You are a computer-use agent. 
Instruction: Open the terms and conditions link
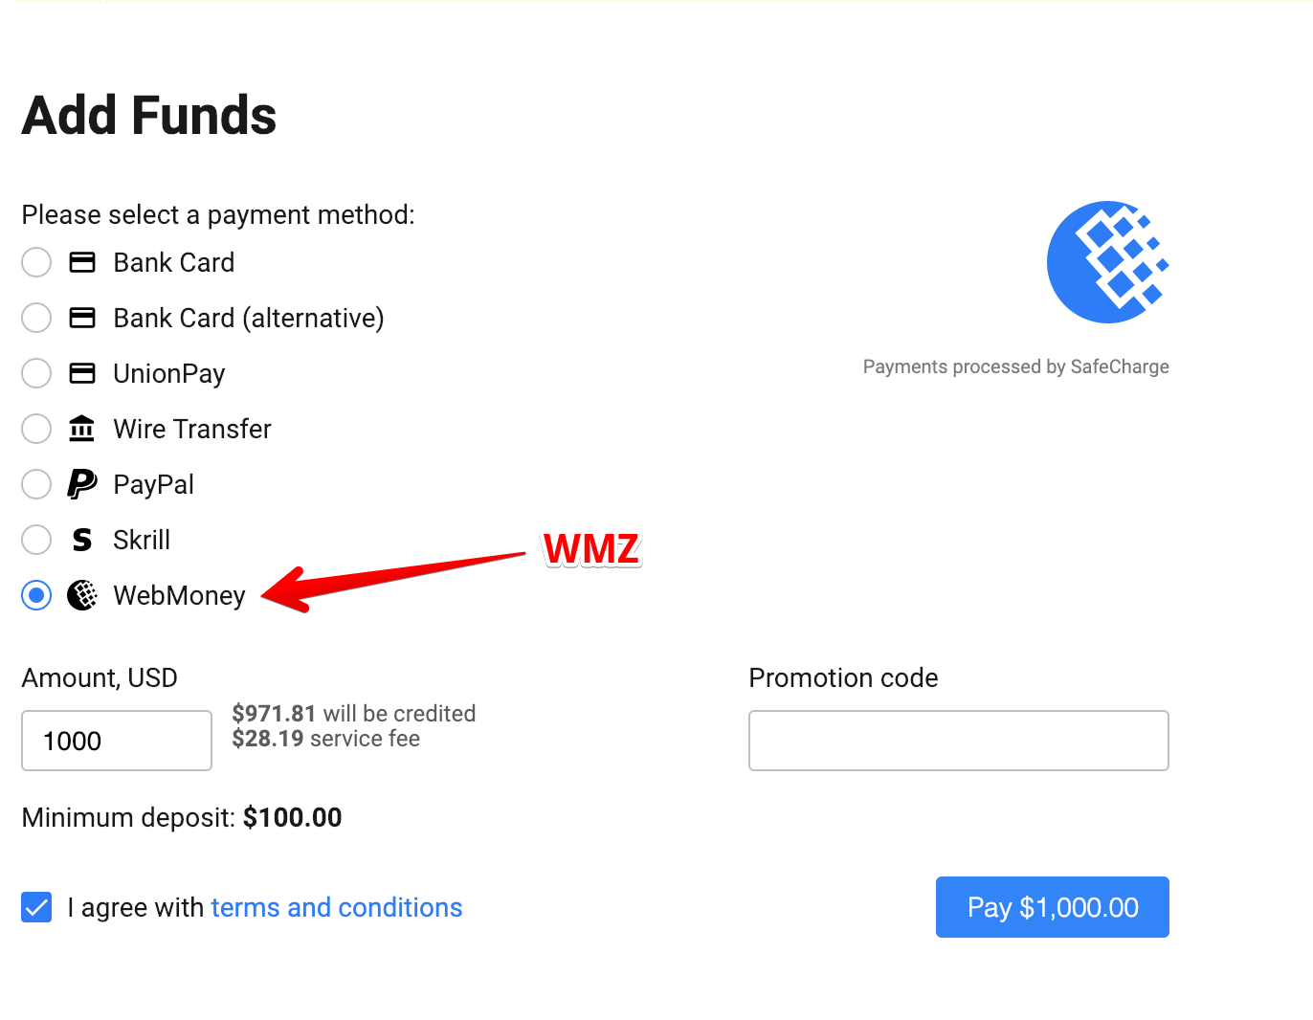[336, 907]
